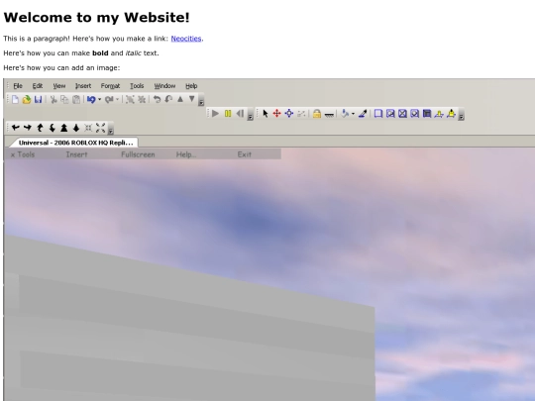Open the Help menu in menu bar
Screen dimensions: 535x401
[191, 86]
